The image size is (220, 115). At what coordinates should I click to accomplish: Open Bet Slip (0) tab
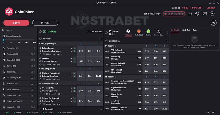point(175,30)
